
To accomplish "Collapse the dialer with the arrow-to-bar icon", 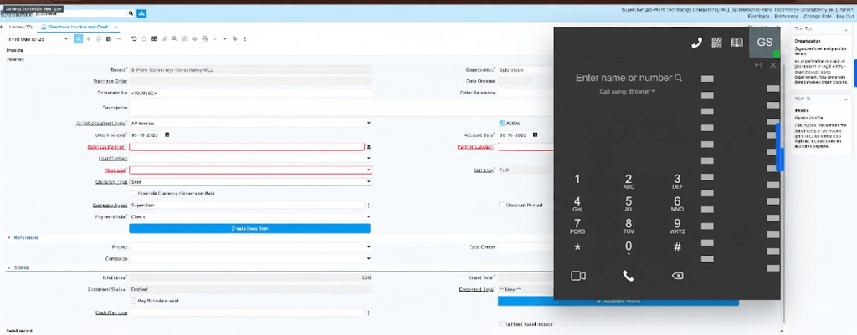I will 758,65.
